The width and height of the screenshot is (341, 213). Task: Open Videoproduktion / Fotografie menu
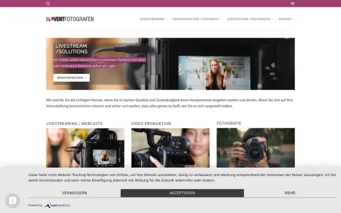(x=196, y=19)
